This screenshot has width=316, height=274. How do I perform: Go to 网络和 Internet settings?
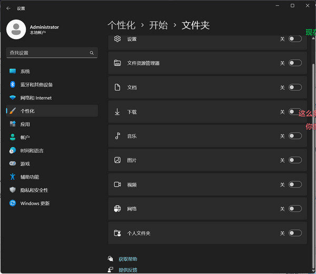pyautogui.click(x=52, y=98)
